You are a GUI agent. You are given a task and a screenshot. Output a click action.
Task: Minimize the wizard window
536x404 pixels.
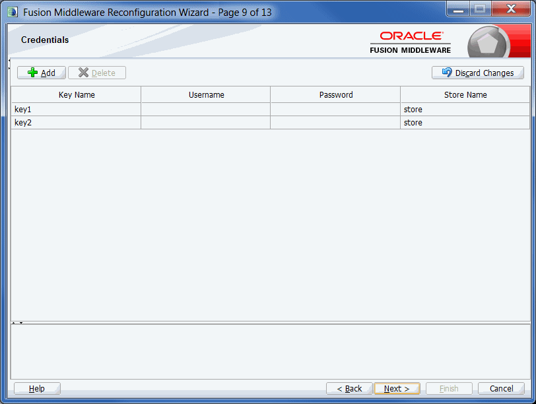458,9
